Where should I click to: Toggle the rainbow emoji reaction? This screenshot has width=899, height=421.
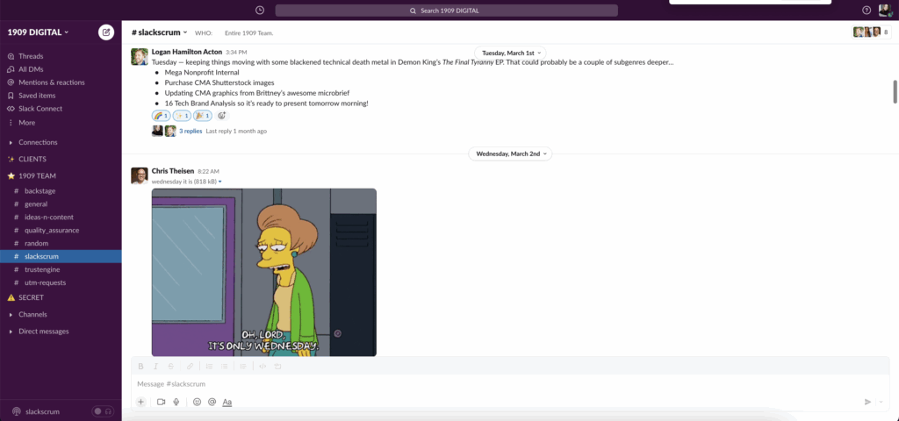tap(162, 116)
